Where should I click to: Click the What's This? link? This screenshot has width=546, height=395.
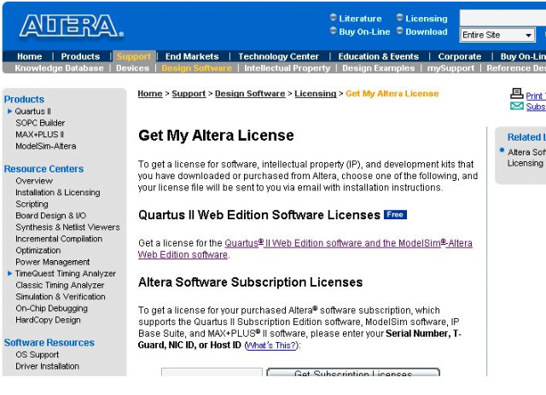(271, 346)
